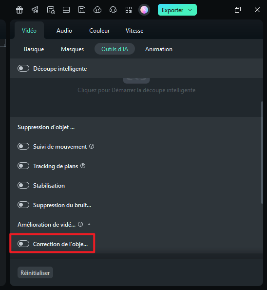The width and height of the screenshot is (267, 290).
Task: Switch to the Couleur tab
Action: tap(99, 31)
